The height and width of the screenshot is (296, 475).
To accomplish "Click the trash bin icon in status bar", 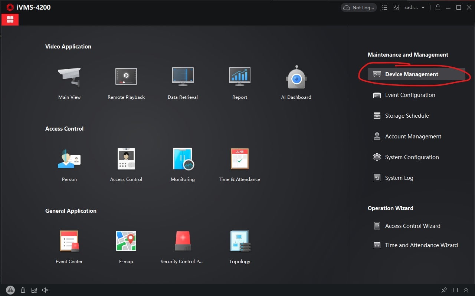I will (23, 290).
